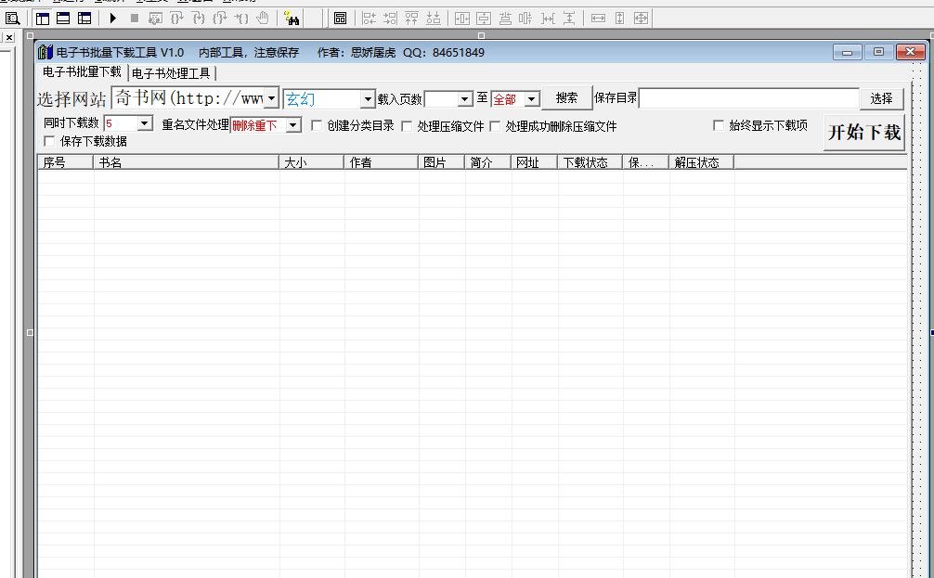The image size is (934, 578).
Task: Check the 处理压缩文件 option
Action: click(406, 124)
